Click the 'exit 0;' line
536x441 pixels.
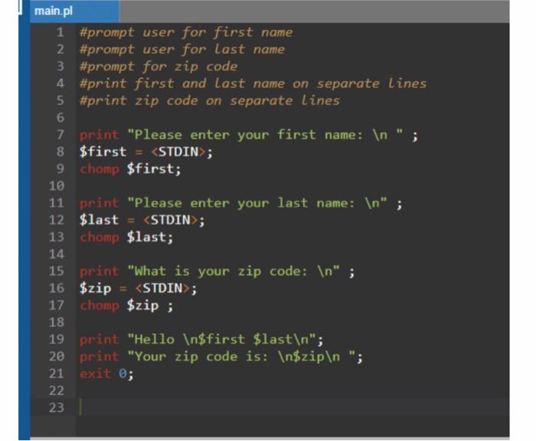click(x=106, y=374)
